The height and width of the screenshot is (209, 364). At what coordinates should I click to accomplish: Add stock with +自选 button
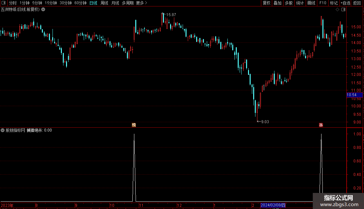(x=345, y=3)
